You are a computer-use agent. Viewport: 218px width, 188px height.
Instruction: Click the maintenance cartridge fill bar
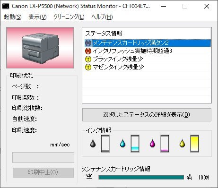click(141, 177)
